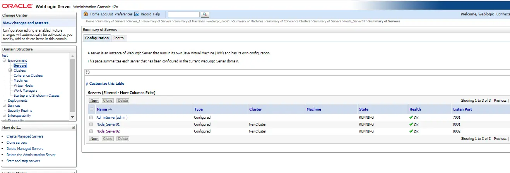The width and height of the screenshot is (510, 173).
Task: Click the New button above the table
Action: click(x=94, y=101)
